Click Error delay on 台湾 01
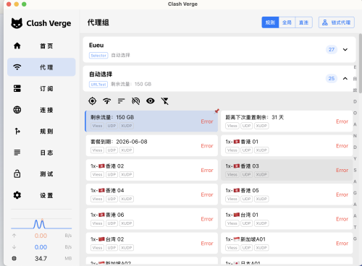The width and height of the screenshot is (362, 266). [342, 219]
